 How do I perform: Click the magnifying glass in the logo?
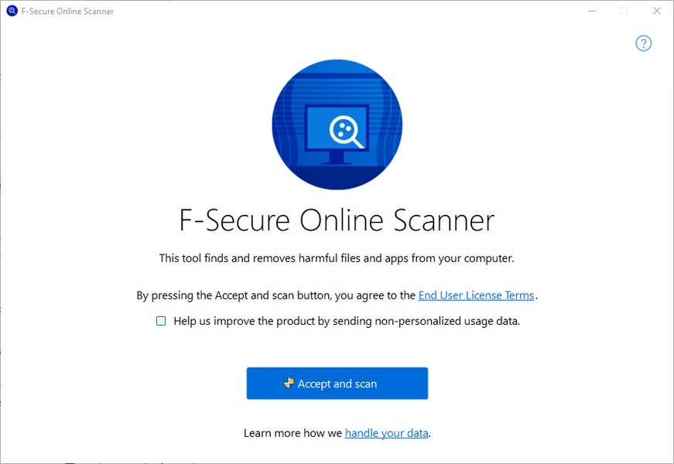[345, 131]
